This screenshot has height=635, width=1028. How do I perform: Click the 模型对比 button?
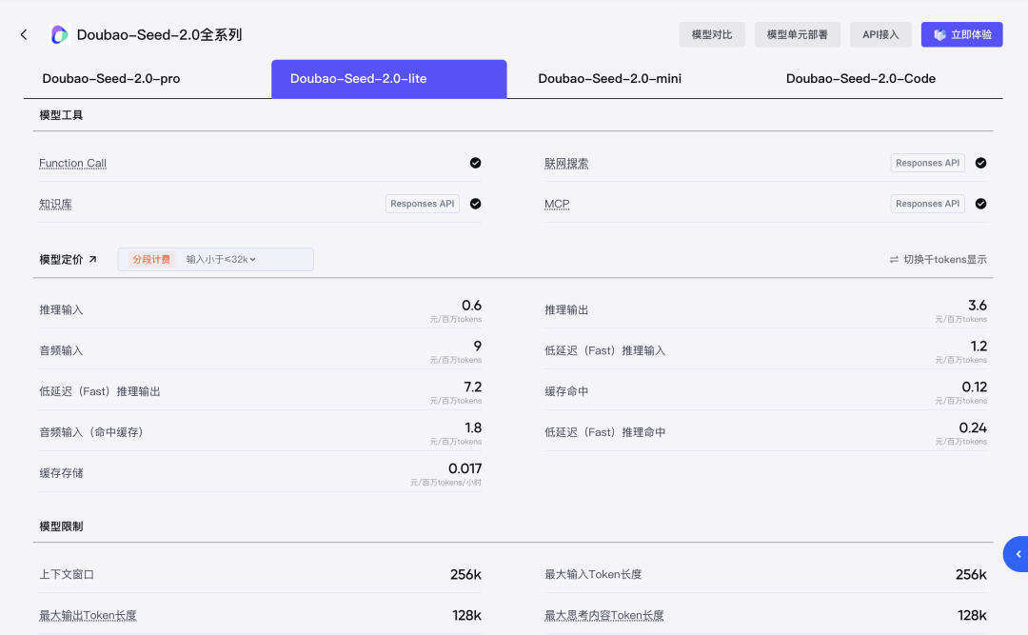click(x=712, y=35)
